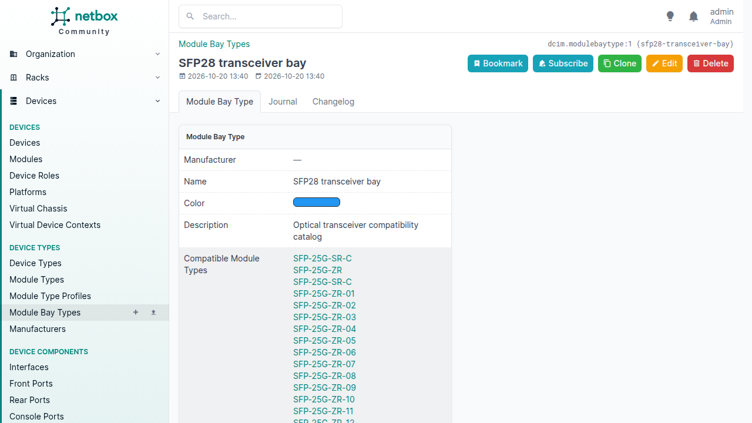Click the blue color swatch

click(317, 203)
